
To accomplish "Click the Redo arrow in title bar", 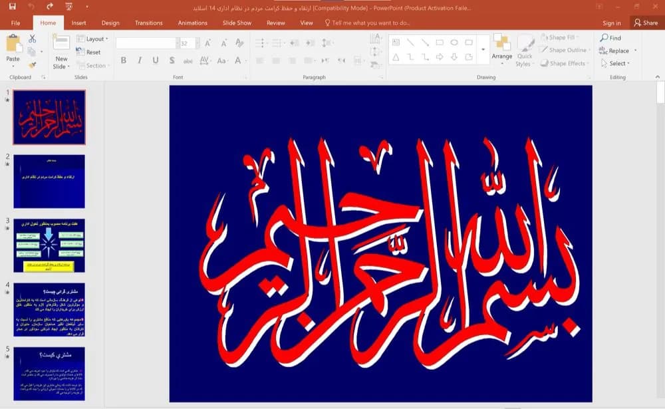I will point(50,7).
